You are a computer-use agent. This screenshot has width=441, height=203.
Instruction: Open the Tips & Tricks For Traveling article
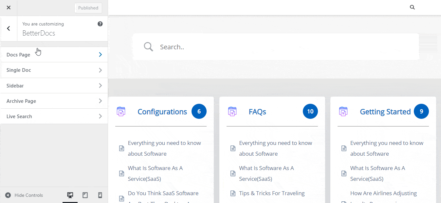pyautogui.click(x=272, y=193)
